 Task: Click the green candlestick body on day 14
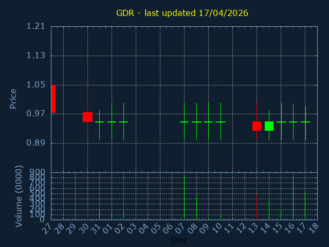click(269, 126)
